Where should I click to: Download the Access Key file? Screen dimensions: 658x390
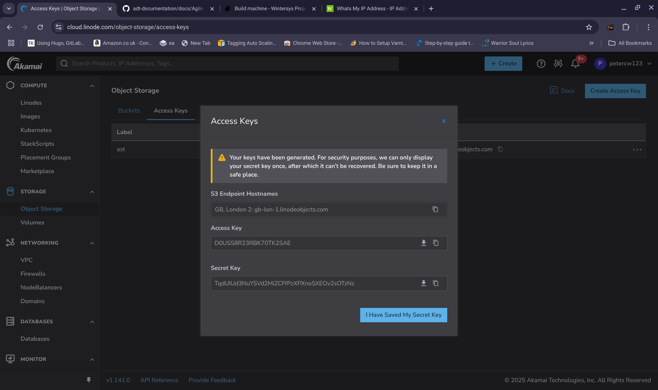pos(424,243)
